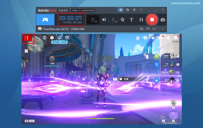The height and width of the screenshot is (128, 203).
Task: Click the lock icon in title bar
Action: tap(121, 10)
